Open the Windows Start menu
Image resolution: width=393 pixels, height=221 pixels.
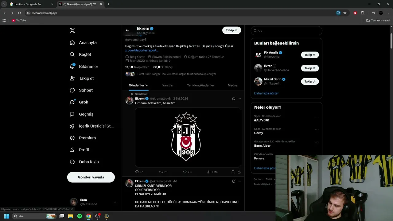(6, 216)
